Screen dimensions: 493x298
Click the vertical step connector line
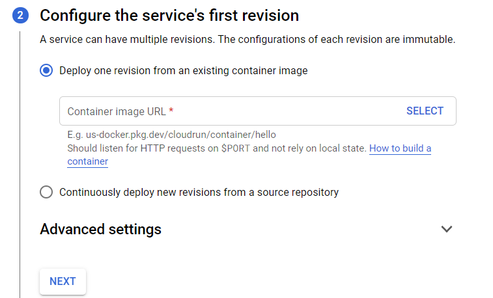point(20,163)
